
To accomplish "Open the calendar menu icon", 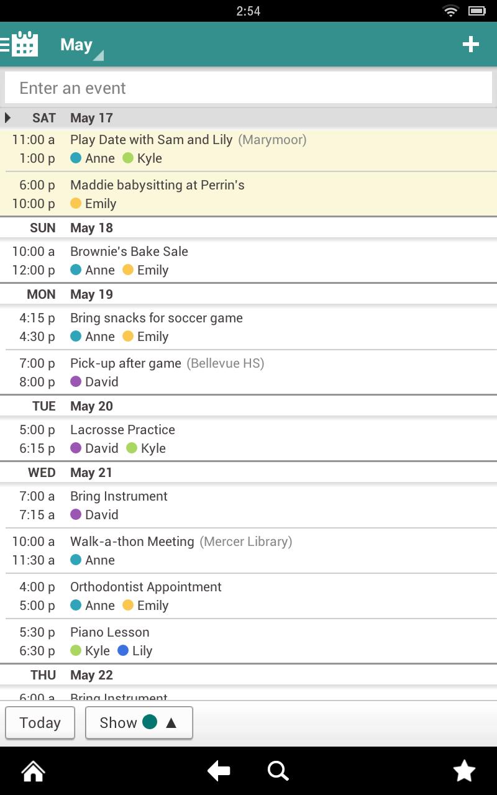I will (x=21, y=44).
